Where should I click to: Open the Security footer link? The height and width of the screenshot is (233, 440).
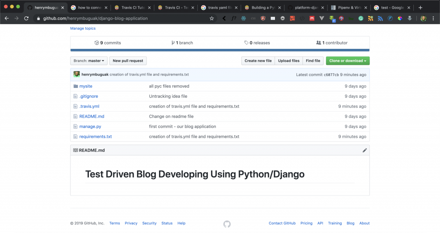click(x=149, y=223)
